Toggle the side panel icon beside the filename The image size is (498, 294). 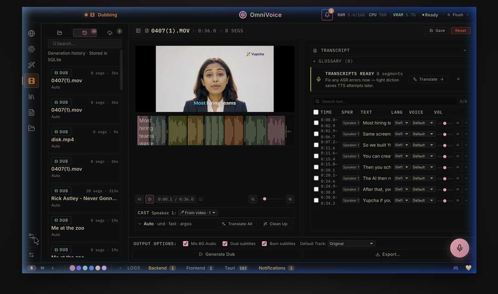[x=138, y=31]
